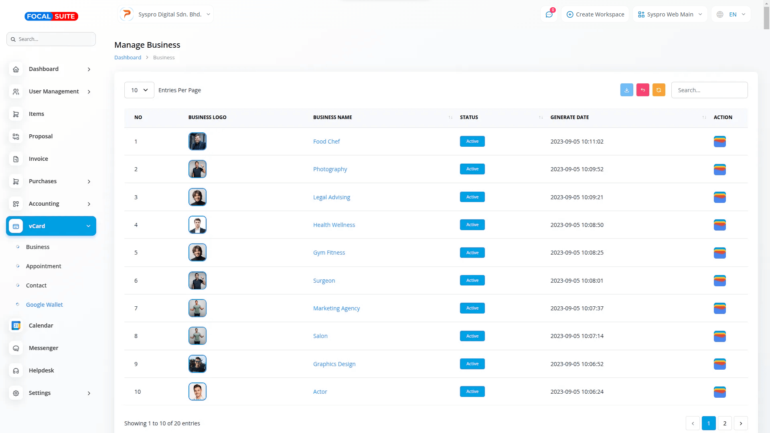Click Google Wallet icon for Actor row
770x433 pixels.
click(719, 392)
